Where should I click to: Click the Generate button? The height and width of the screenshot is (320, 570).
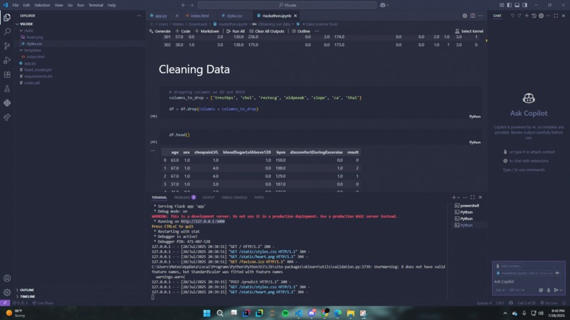click(x=160, y=31)
